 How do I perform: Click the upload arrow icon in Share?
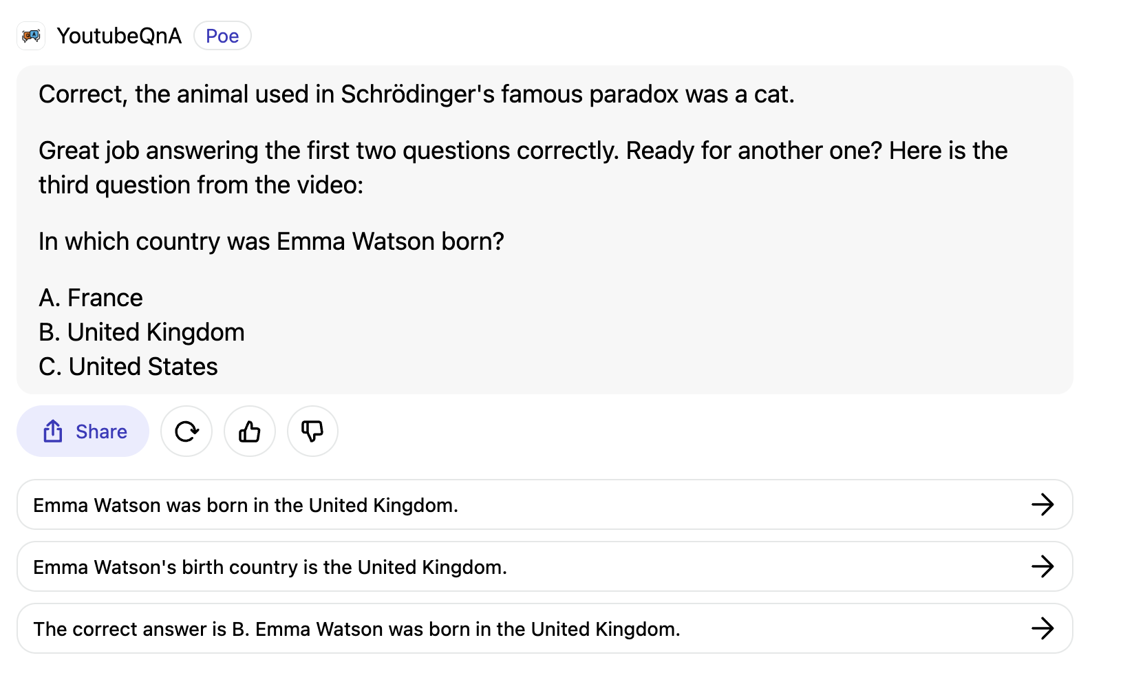(x=53, y=431)
